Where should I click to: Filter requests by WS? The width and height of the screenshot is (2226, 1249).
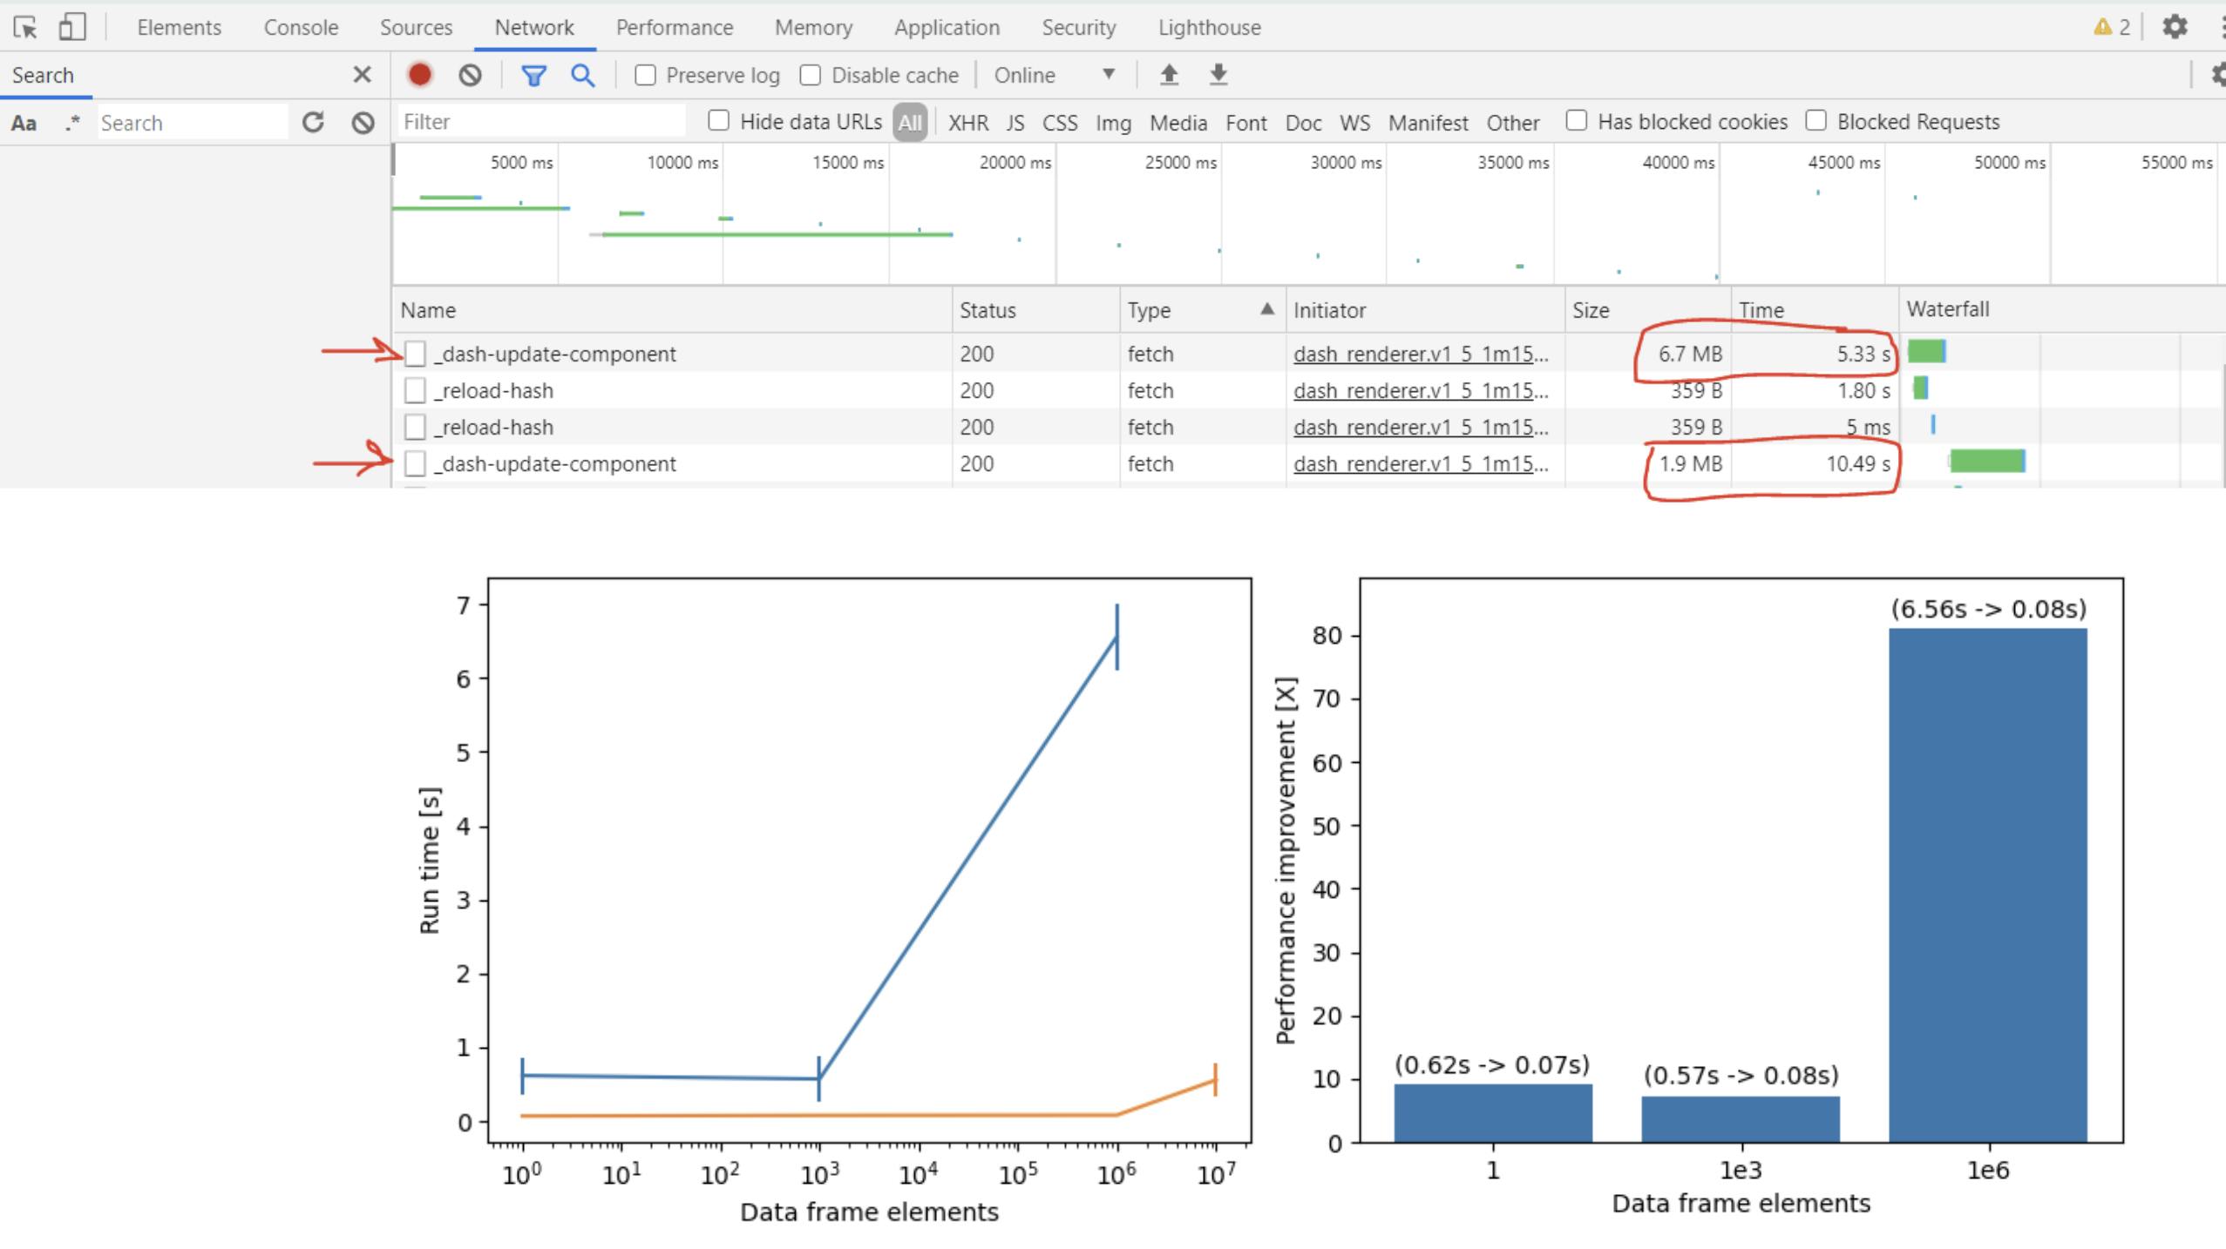(1354, 123)
